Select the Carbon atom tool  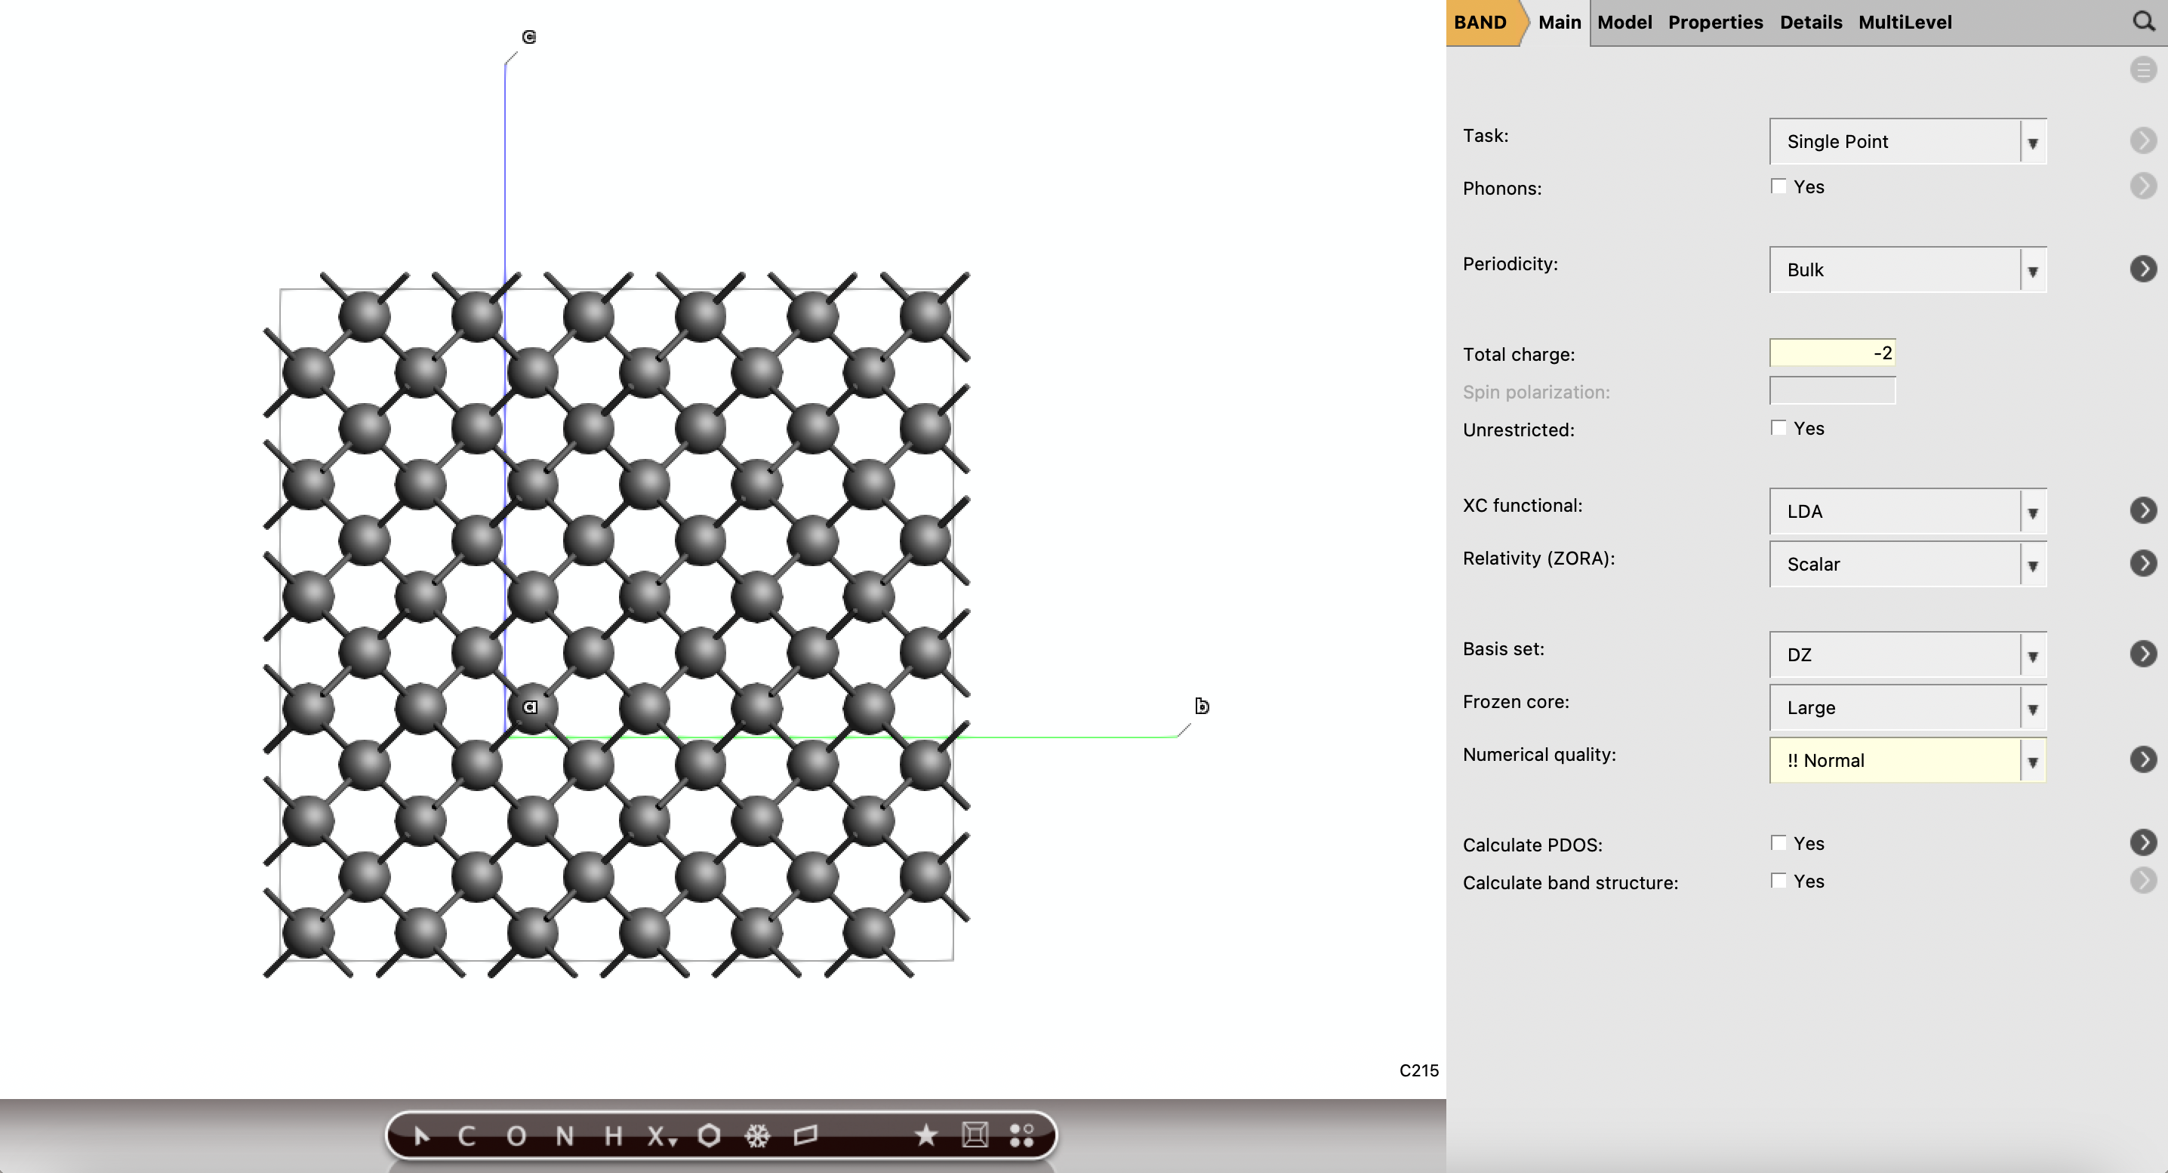[x=469, y=1135]
